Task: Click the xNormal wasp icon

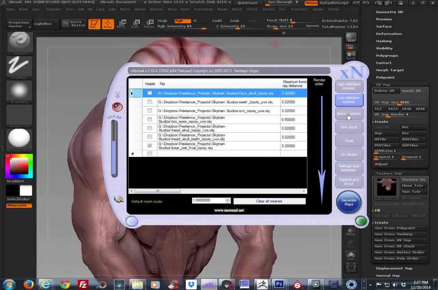Action: [118, 199]
